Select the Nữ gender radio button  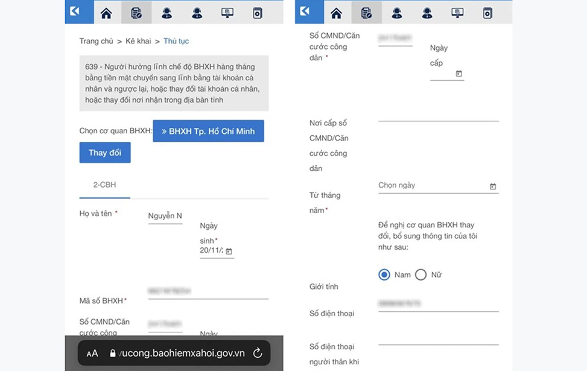tap(420, 275)
